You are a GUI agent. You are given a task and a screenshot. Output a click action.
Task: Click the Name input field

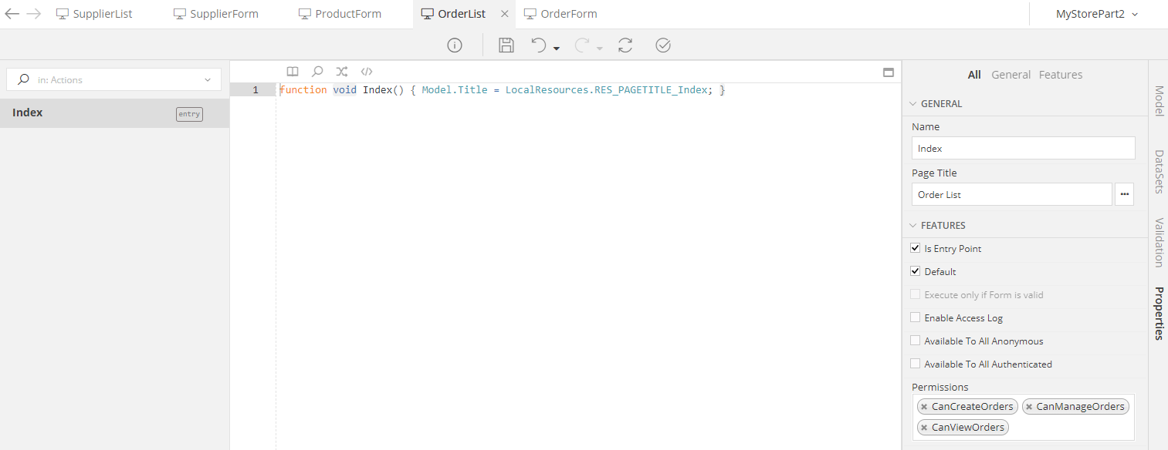tap(1023, 148)
